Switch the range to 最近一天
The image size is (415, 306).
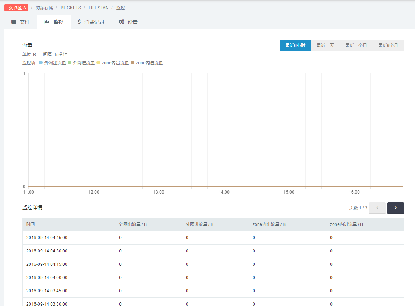325,45
